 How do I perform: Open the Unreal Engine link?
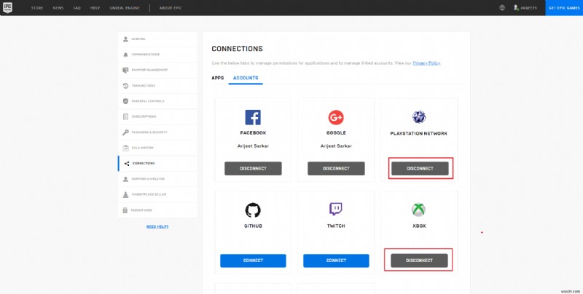click(125, 8)
